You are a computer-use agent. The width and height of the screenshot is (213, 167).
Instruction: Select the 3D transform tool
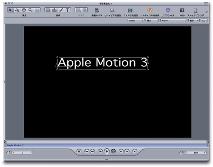[x=17, y=10]
